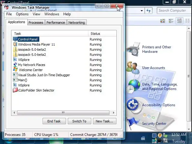Image resolution: width=192 pixels, height=144 pixels.
Task: Open the Windows menu
Action: pos(52,14)
